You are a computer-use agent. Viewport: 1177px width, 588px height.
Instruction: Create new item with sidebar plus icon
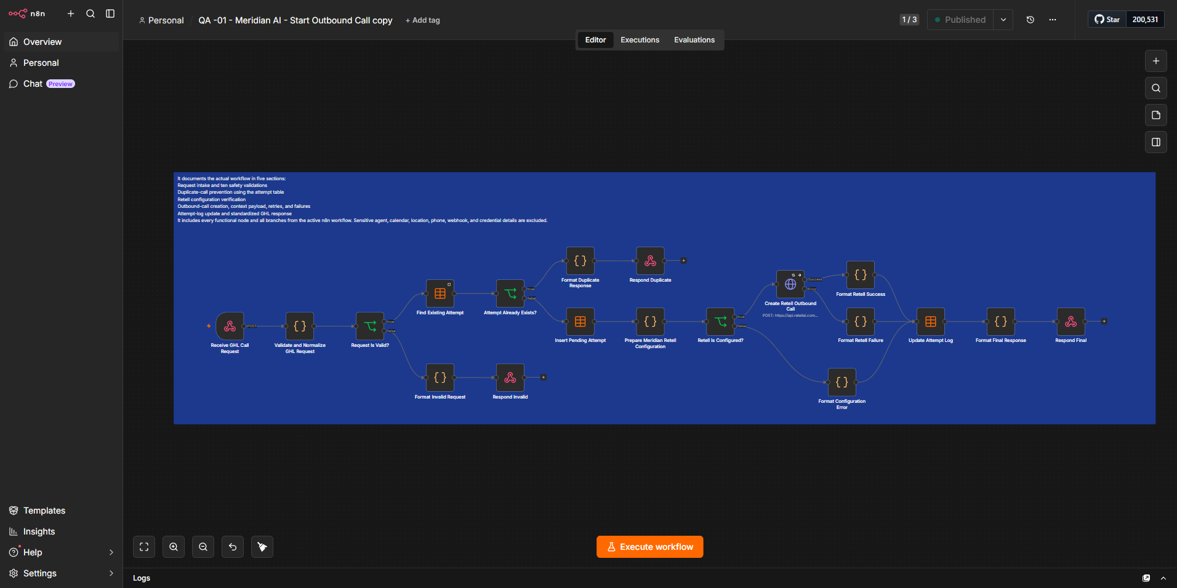point(71,14)
